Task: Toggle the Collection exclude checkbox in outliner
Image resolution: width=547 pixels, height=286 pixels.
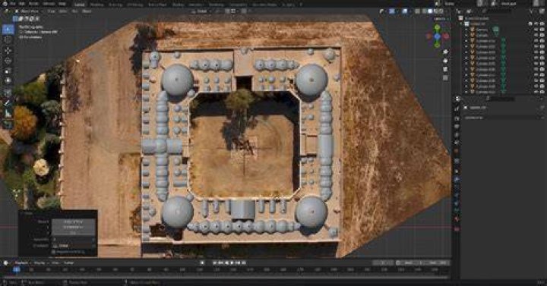Action: (x=530, y=24)
